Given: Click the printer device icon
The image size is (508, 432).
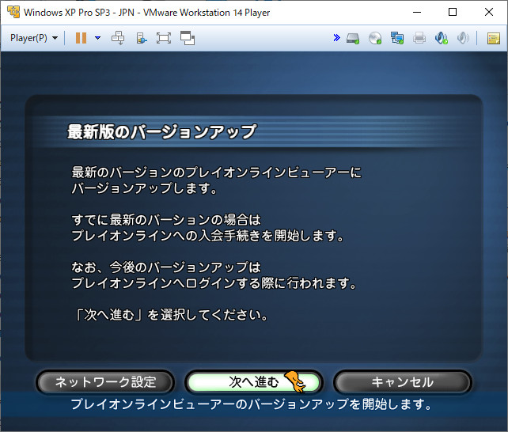Looking at the screenshot, I should click(419, 38).
